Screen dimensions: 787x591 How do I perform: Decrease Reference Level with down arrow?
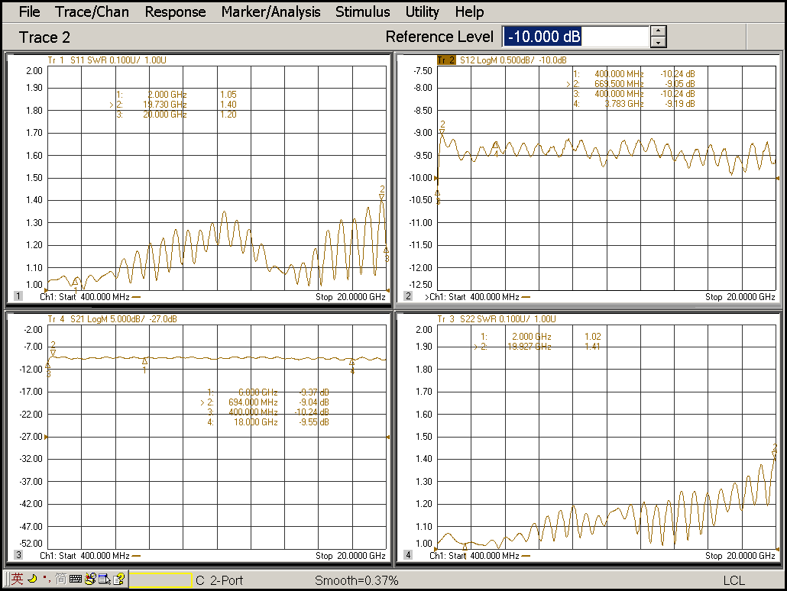click(658, 42)
